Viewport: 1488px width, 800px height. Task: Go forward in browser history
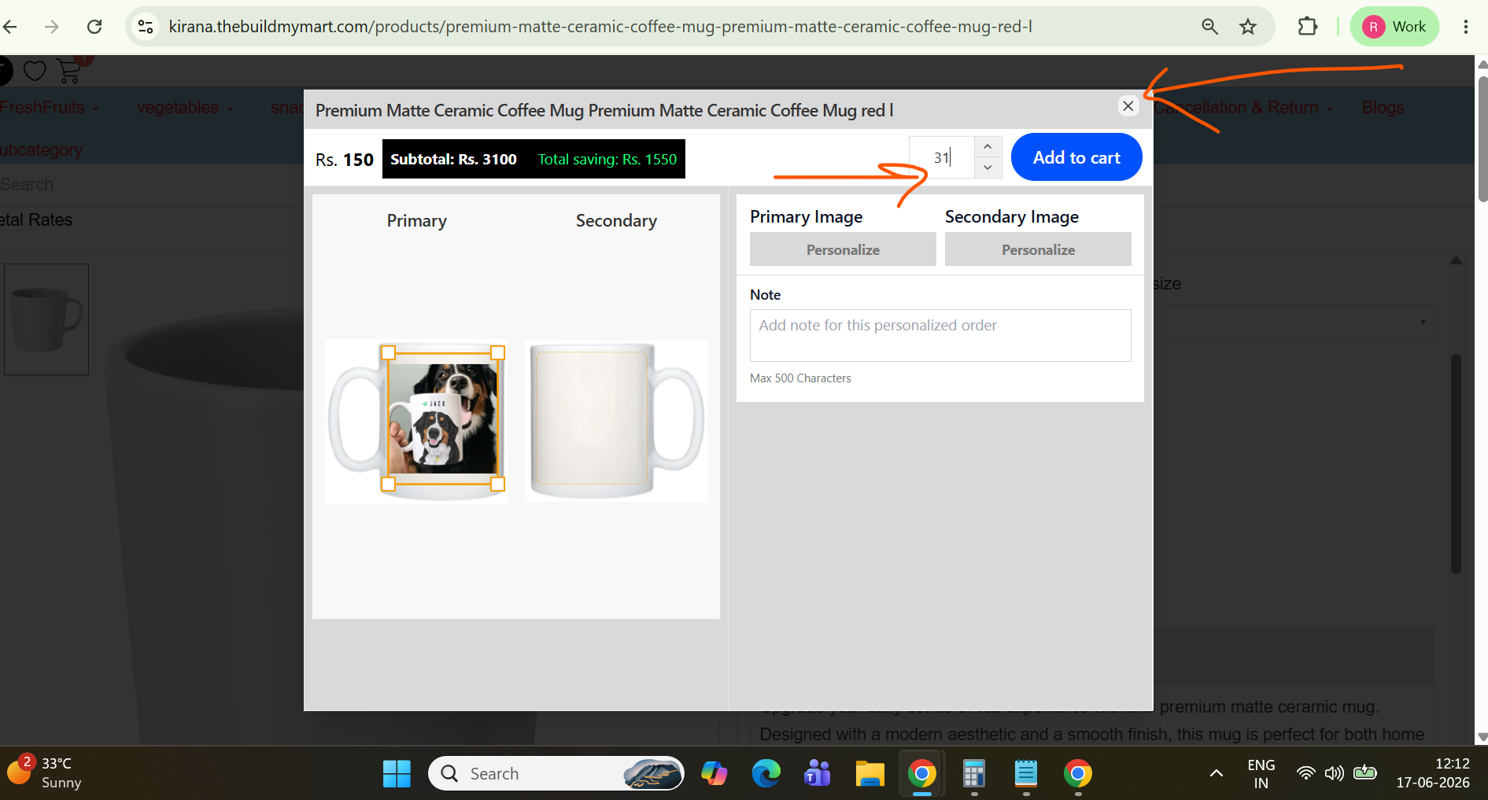click(52, 27)
